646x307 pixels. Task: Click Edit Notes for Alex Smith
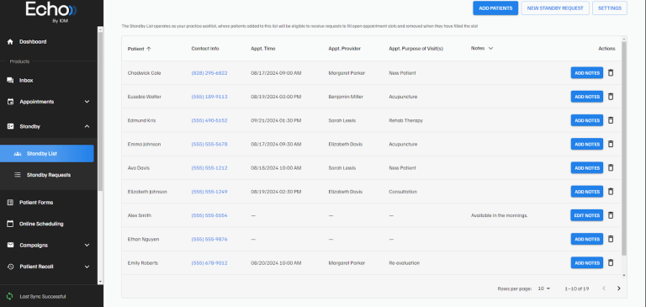pos(586,215)
